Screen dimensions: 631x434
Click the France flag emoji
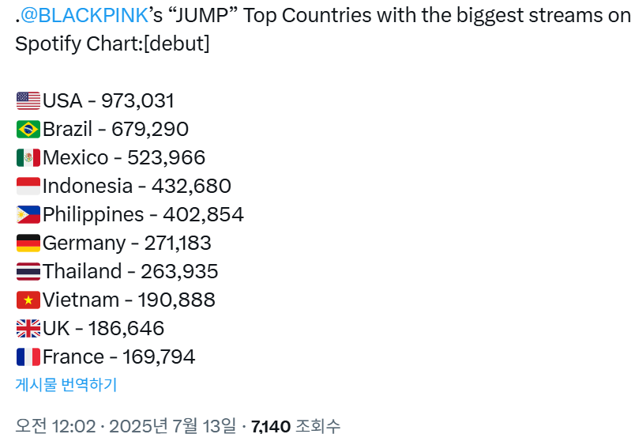pos(28,357)
